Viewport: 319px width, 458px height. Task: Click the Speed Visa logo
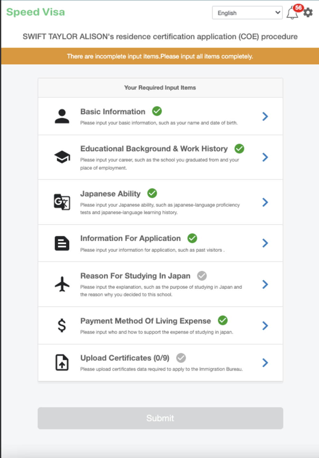coord(35,12)
